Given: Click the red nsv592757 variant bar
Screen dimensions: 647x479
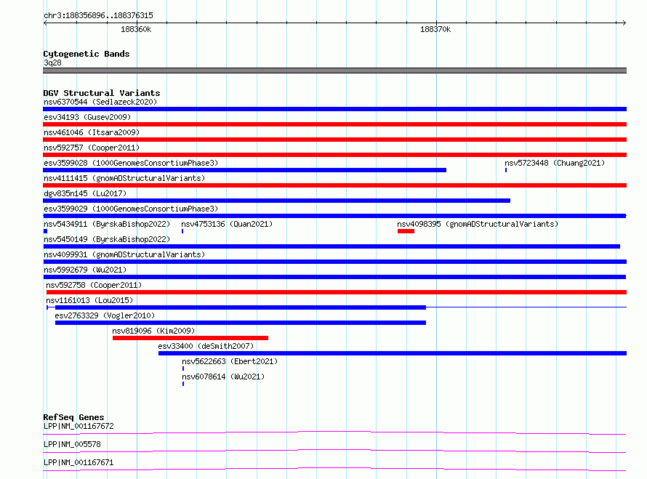Looking at the screenshot, I should point(334,155).
